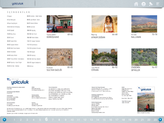Image resolution: width=164 pixels, height=123 pixels.
Task: Tap the previous page arrow
Action: tap(4, 120)
